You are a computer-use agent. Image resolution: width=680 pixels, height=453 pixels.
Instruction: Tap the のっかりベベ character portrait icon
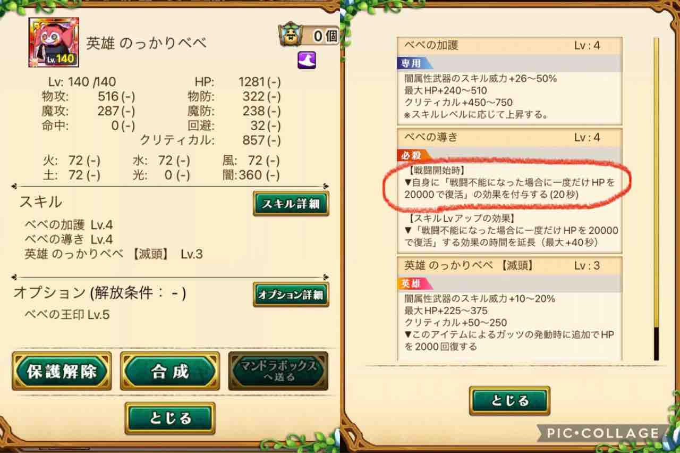coord(54,42)
